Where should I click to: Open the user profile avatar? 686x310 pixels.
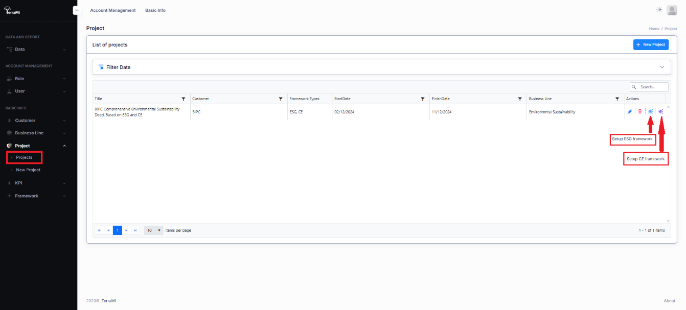(672, 10)
